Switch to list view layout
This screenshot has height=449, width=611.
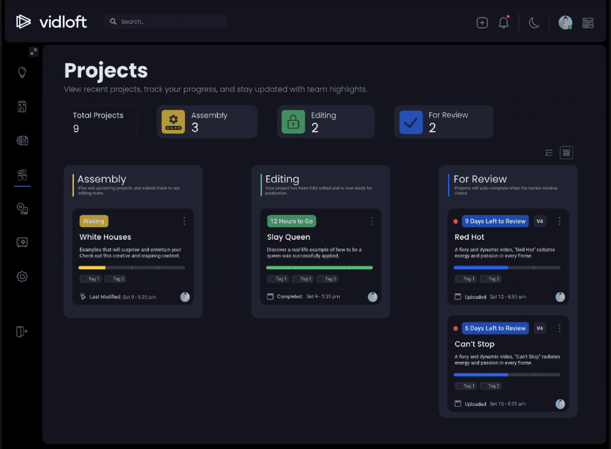(x=548, y=153)
